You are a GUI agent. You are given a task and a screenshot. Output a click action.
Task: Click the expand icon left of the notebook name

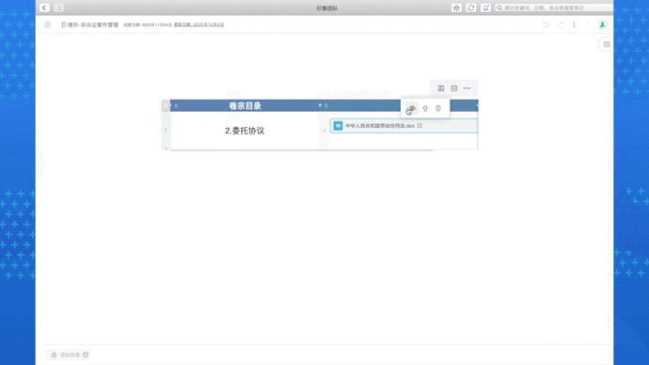click(48, 24)
